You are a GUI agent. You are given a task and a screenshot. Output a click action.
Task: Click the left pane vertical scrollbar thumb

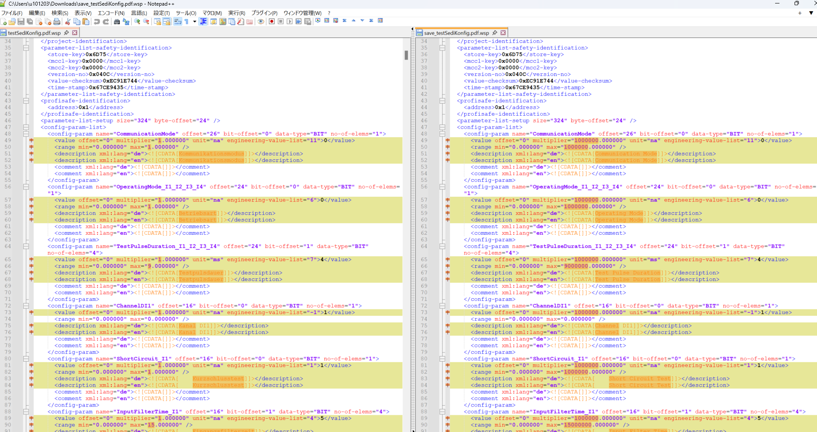(x=406, y=55)
